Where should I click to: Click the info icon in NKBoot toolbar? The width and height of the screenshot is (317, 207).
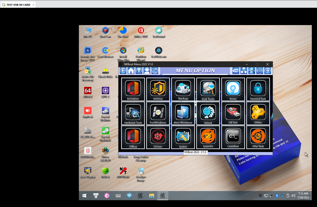pos(139,71)
